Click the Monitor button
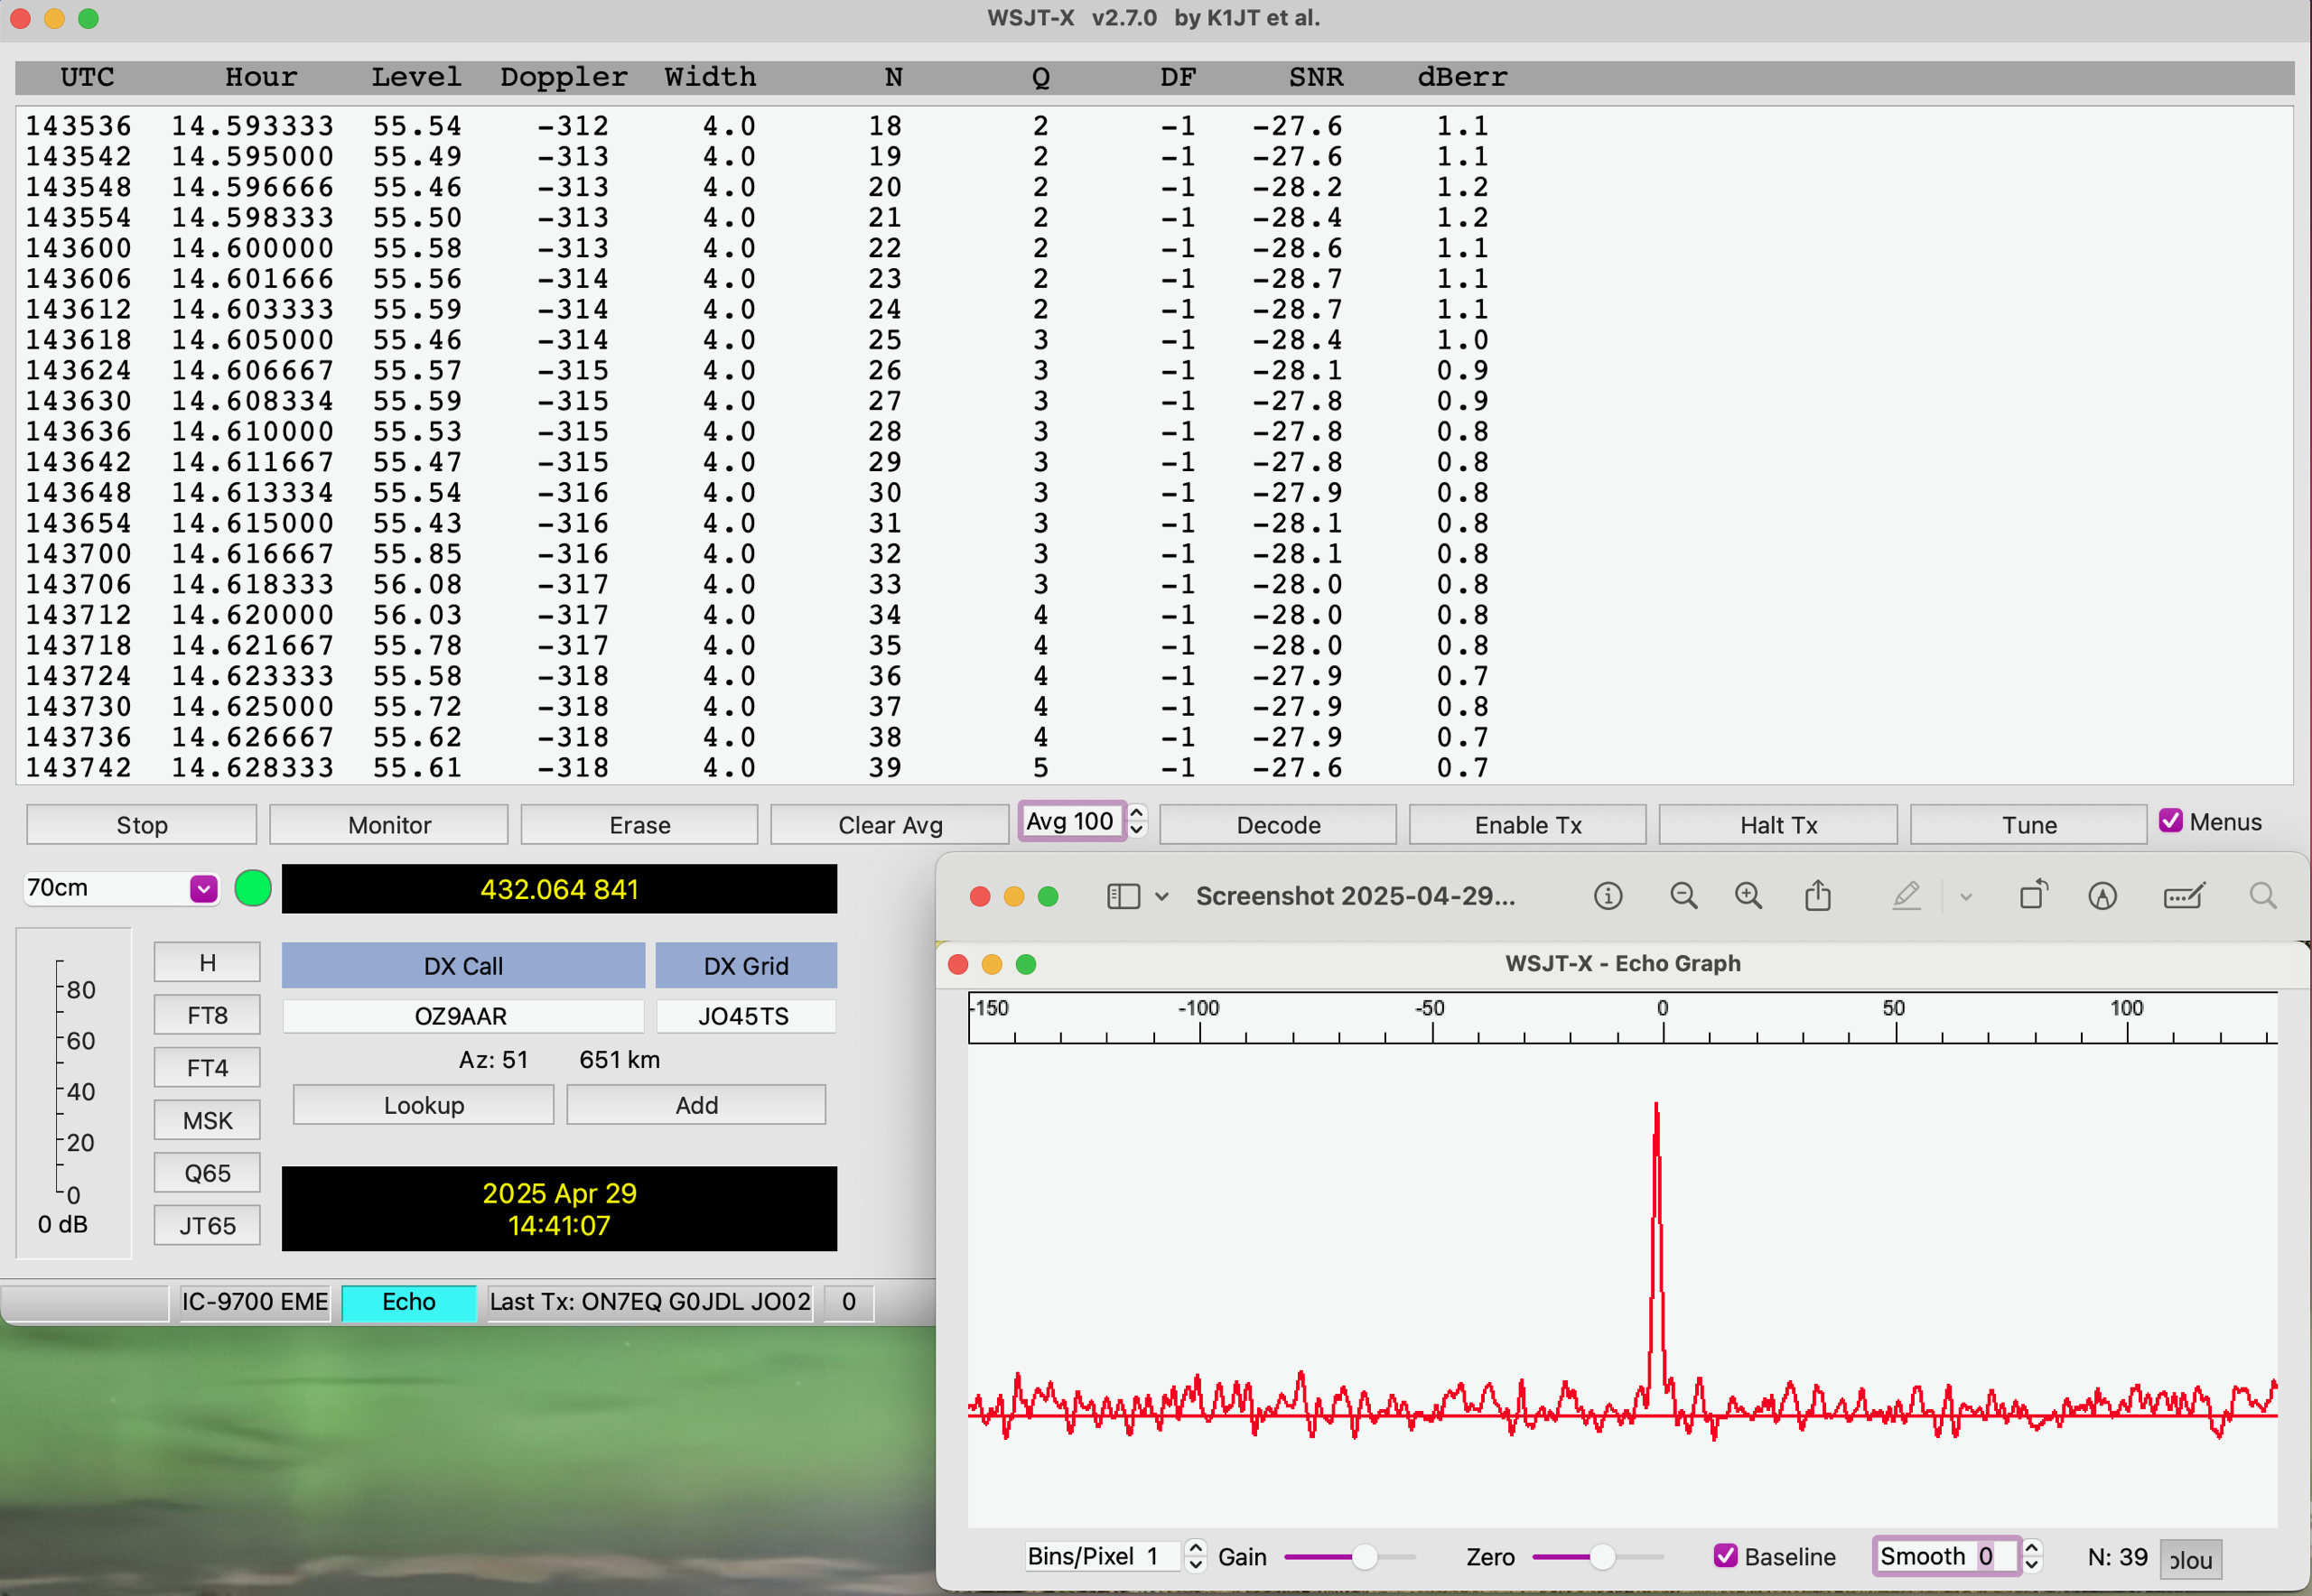Viewport: 2312px width, 1596px height. [389, 825]
